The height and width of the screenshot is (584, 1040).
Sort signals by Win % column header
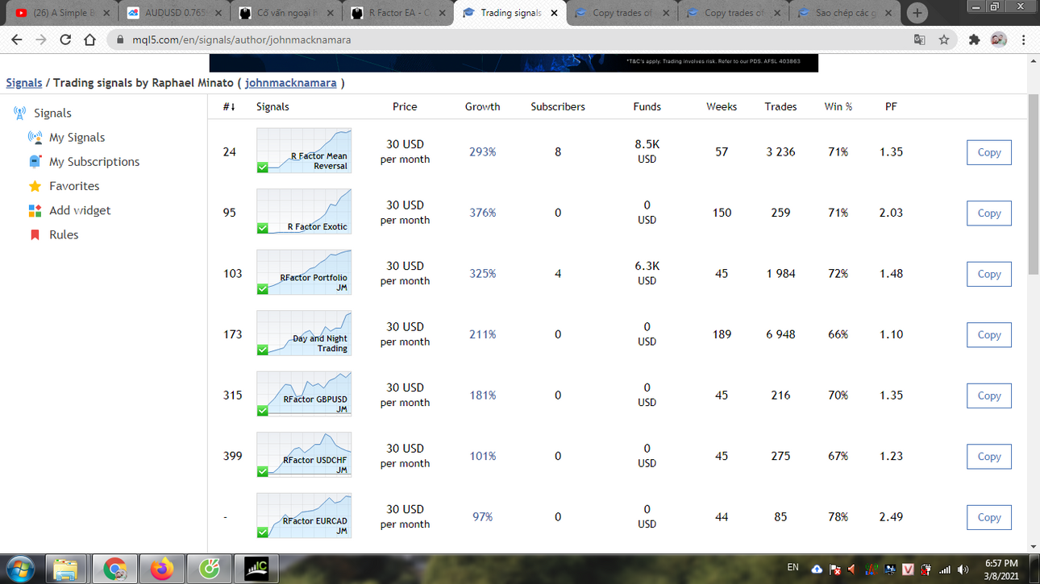(838, 106)
